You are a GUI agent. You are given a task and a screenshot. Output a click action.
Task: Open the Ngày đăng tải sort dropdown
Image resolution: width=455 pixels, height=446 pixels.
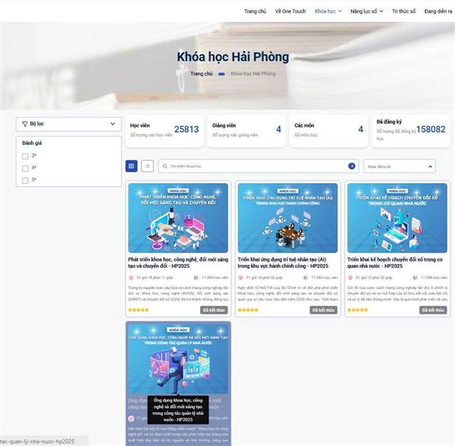coord(400,166)
